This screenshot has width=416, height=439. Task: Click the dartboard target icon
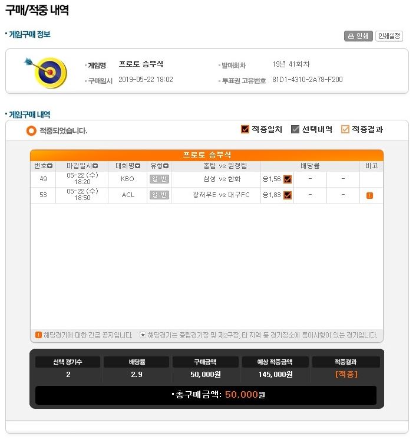click(47, 72)
